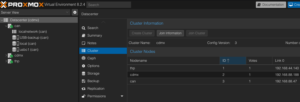Sort by the ID column header

coord(233,61)
